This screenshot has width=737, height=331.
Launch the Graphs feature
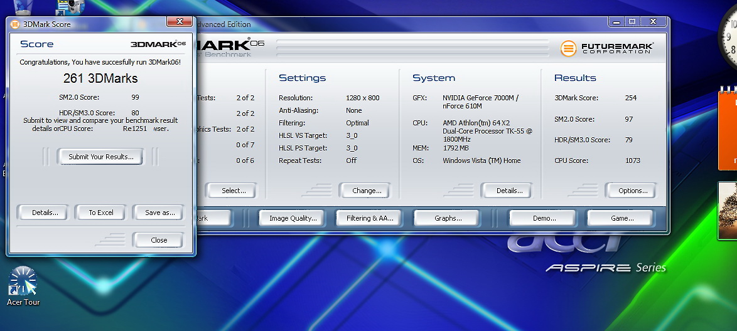pos(448,218)
